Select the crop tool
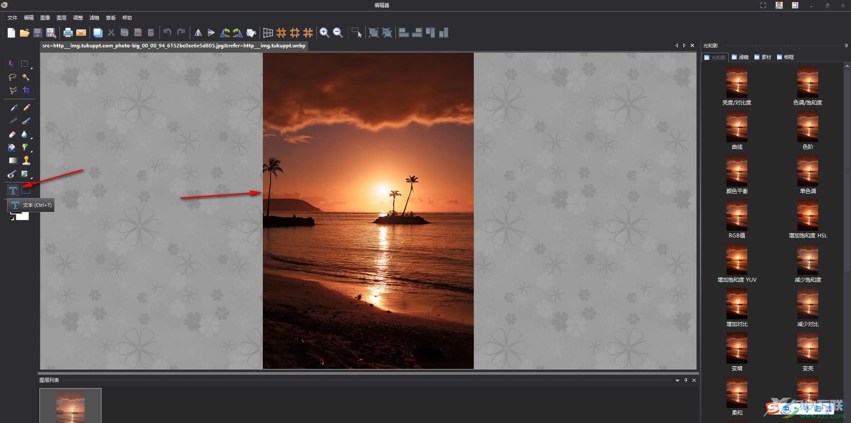851x423 pixels. click(26, 90)
